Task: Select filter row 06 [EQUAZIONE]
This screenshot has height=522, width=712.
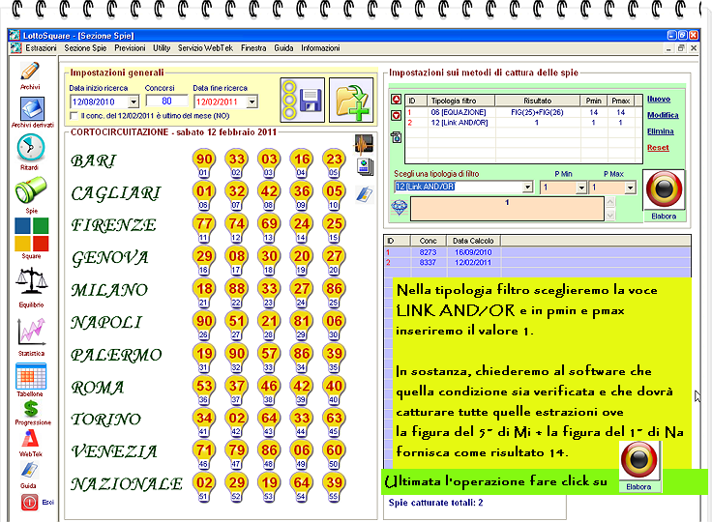Action: 523,112
